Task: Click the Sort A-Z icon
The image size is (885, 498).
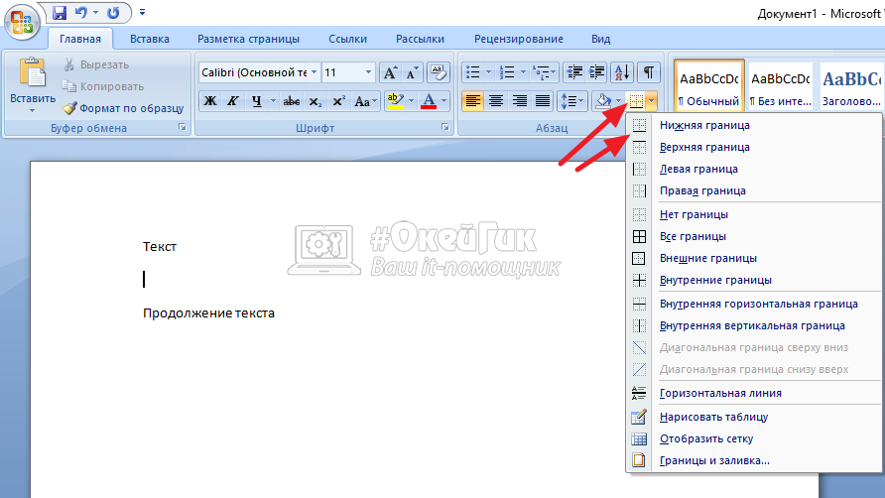Action: [622, 72]
